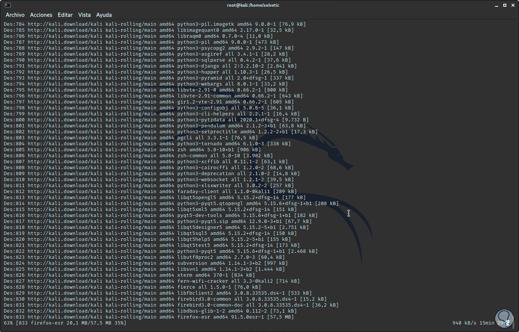This screenshot has height=332, width=519.
Task: Click the python3-cairocffi line
Action: coord(149,167)
